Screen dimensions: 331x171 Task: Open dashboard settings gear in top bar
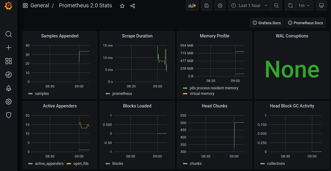point(220,6)
